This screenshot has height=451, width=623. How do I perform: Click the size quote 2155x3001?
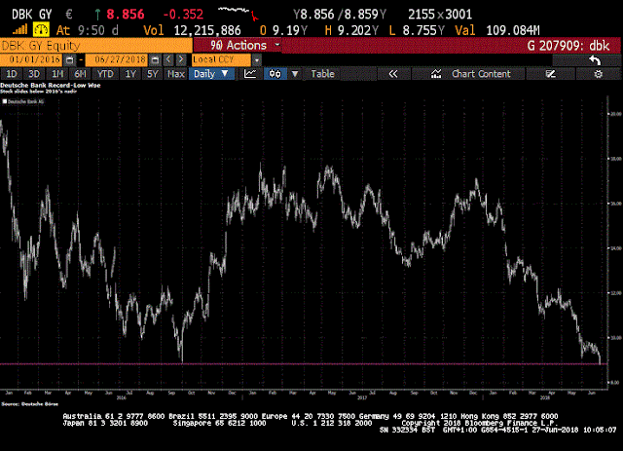coord(440,15)
